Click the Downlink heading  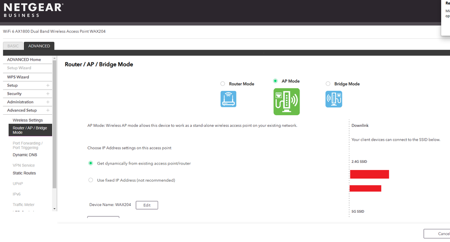[x=360, y=125]
